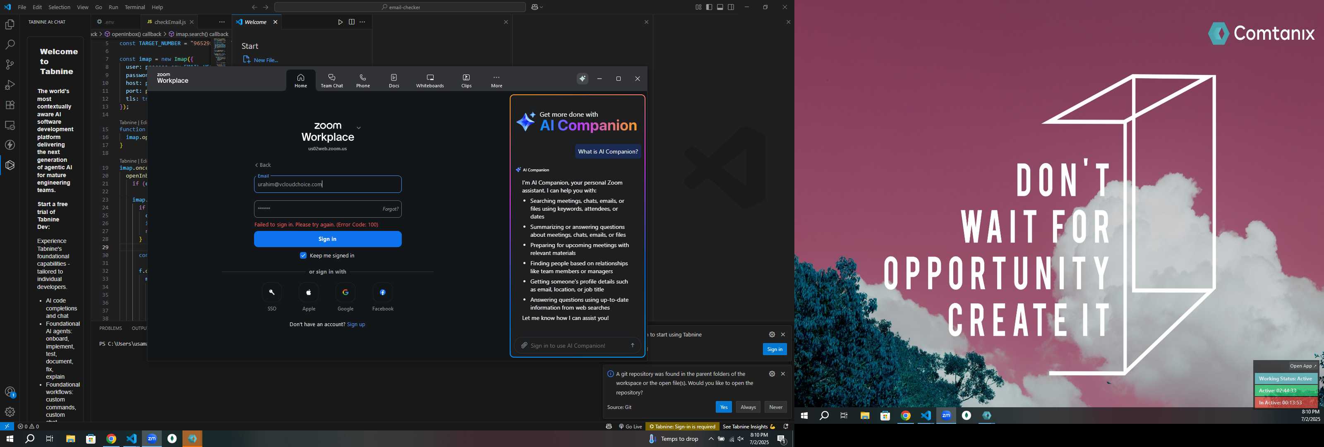
Task: Click See Tabnine Insights status item
Action: coord(749,426)
